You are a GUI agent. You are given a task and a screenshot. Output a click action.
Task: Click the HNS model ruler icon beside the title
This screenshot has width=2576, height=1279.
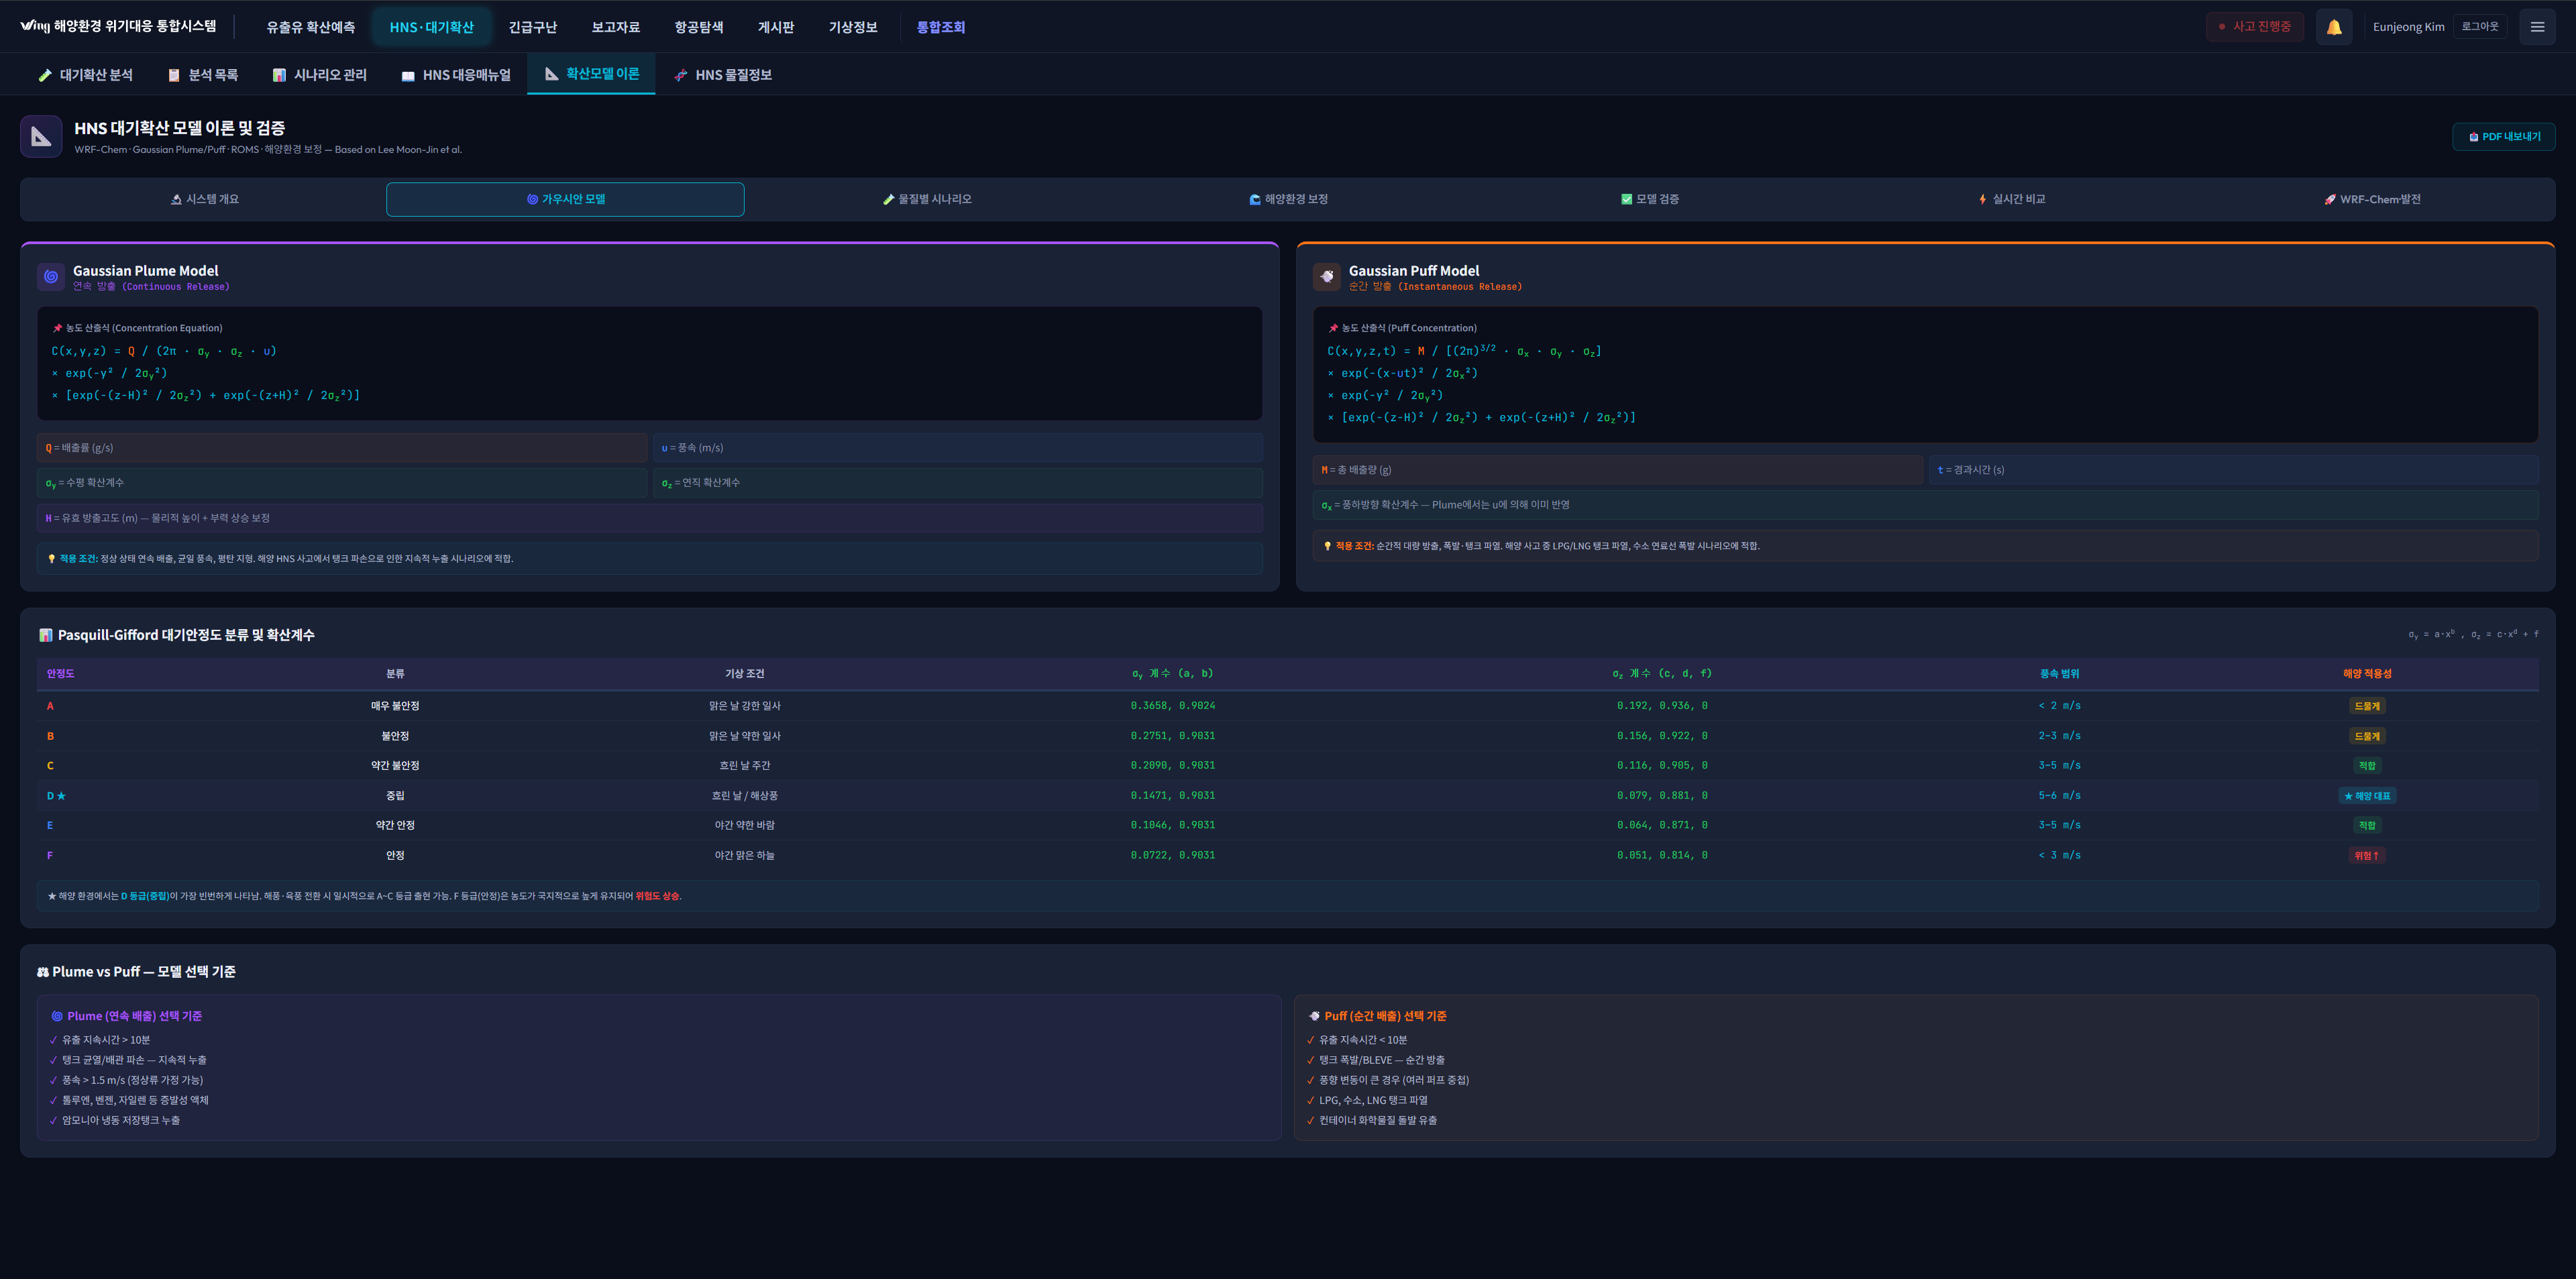click(41, 137)
